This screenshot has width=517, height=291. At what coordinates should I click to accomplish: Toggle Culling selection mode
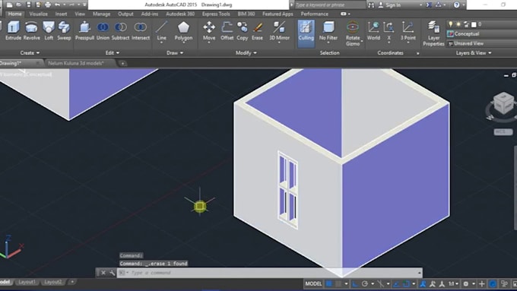(306, 33)
